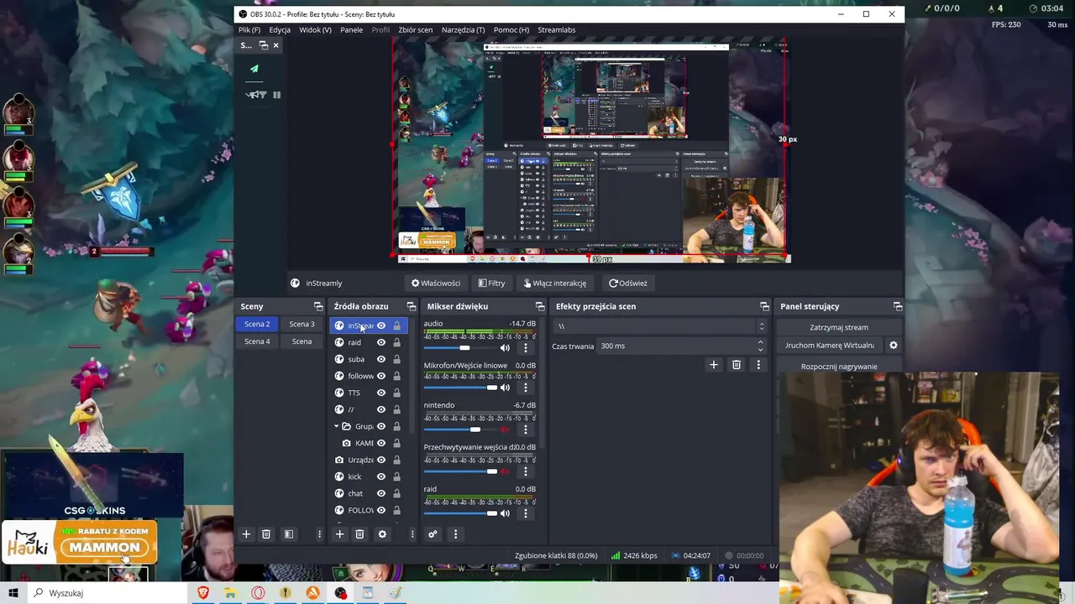
Task: Adjust Czas trwania duration stepper arrows
Action: click(760, 346)
